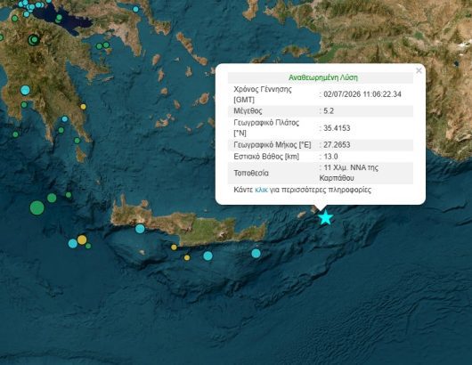Select the small green dot just below the southern Peloponnese cyan dot
Viewport: 472px width, 365px height.
pyautogui.click(x=61, y=130)
